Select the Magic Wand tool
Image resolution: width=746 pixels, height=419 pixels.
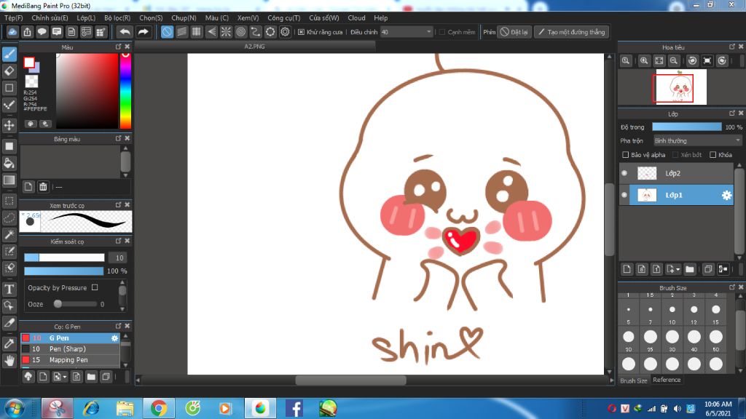pyautogui.click(x=9, y=234)
